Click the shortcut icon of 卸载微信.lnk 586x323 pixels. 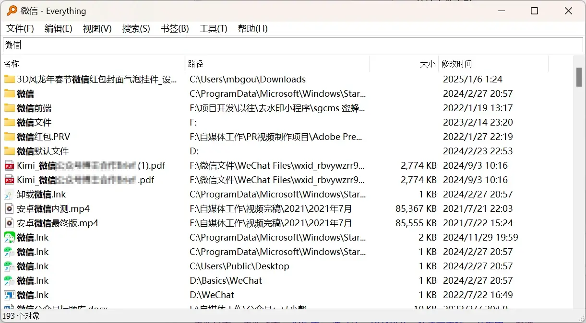pos(10,195)
